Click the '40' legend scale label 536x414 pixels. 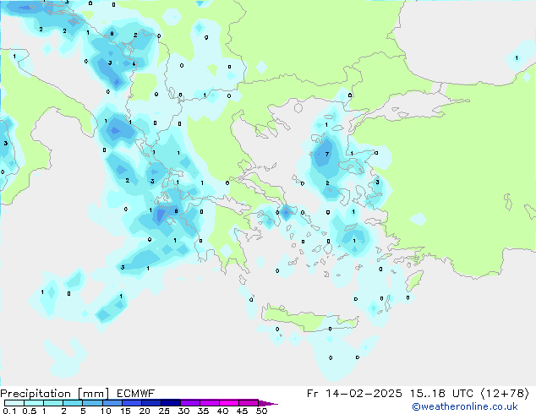pos(222,411)
